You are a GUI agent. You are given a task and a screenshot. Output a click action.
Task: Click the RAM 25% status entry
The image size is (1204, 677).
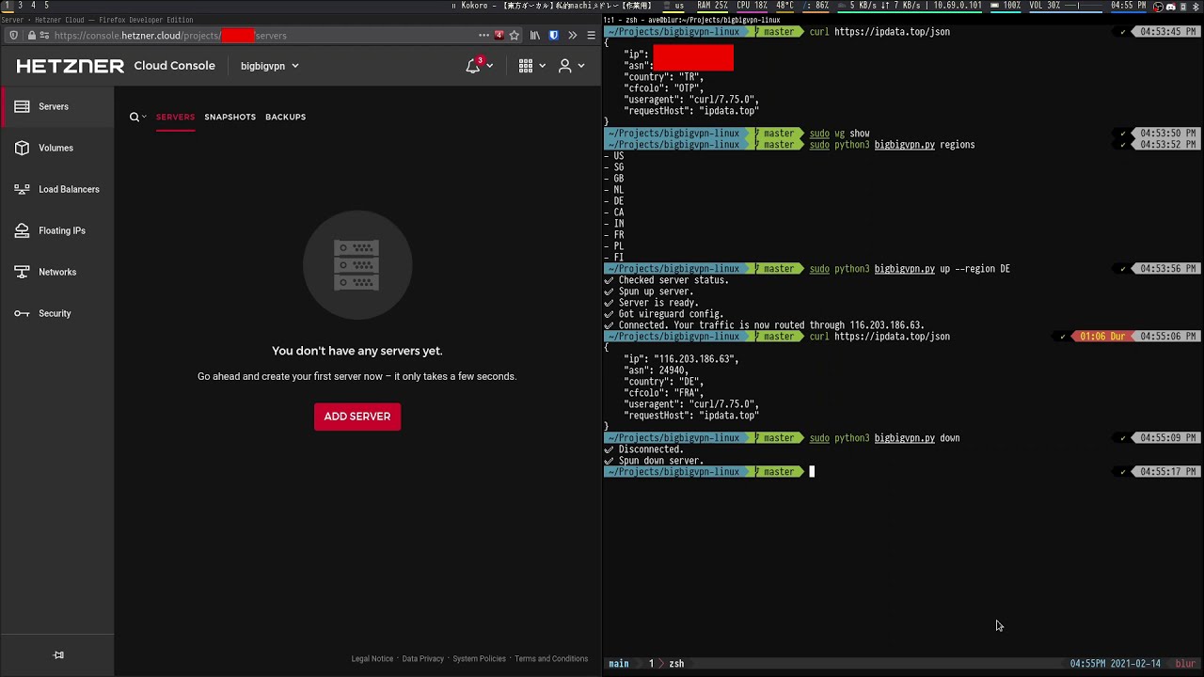[712, 6]
